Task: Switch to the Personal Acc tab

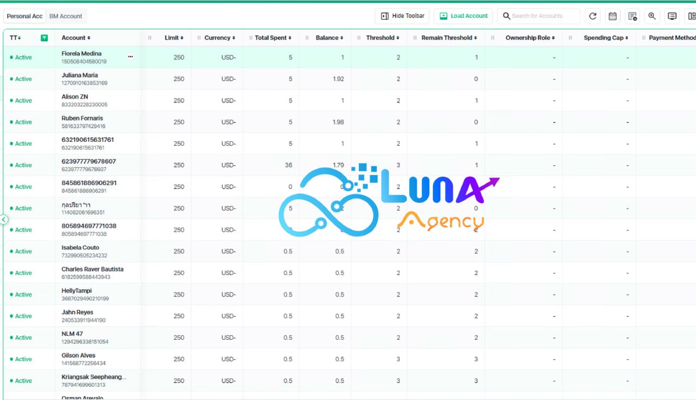Action: coord(24,16)
